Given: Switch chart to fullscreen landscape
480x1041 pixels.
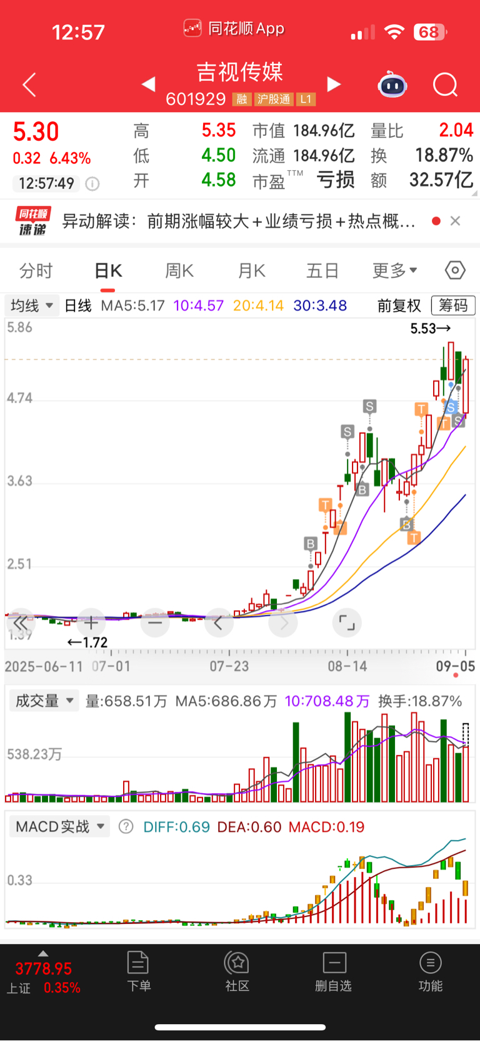Looking at the screenshot, I should (347, 623).
